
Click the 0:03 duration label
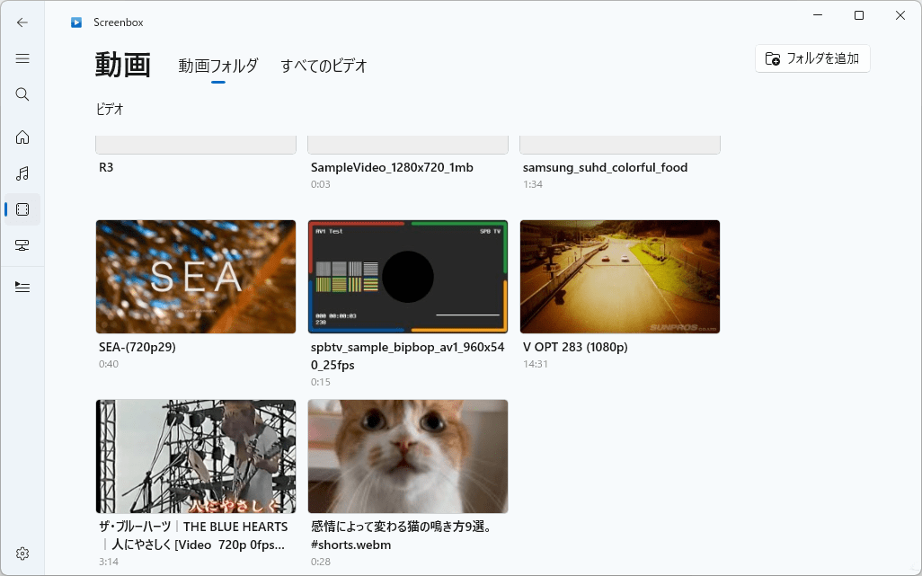pos(321,184)
